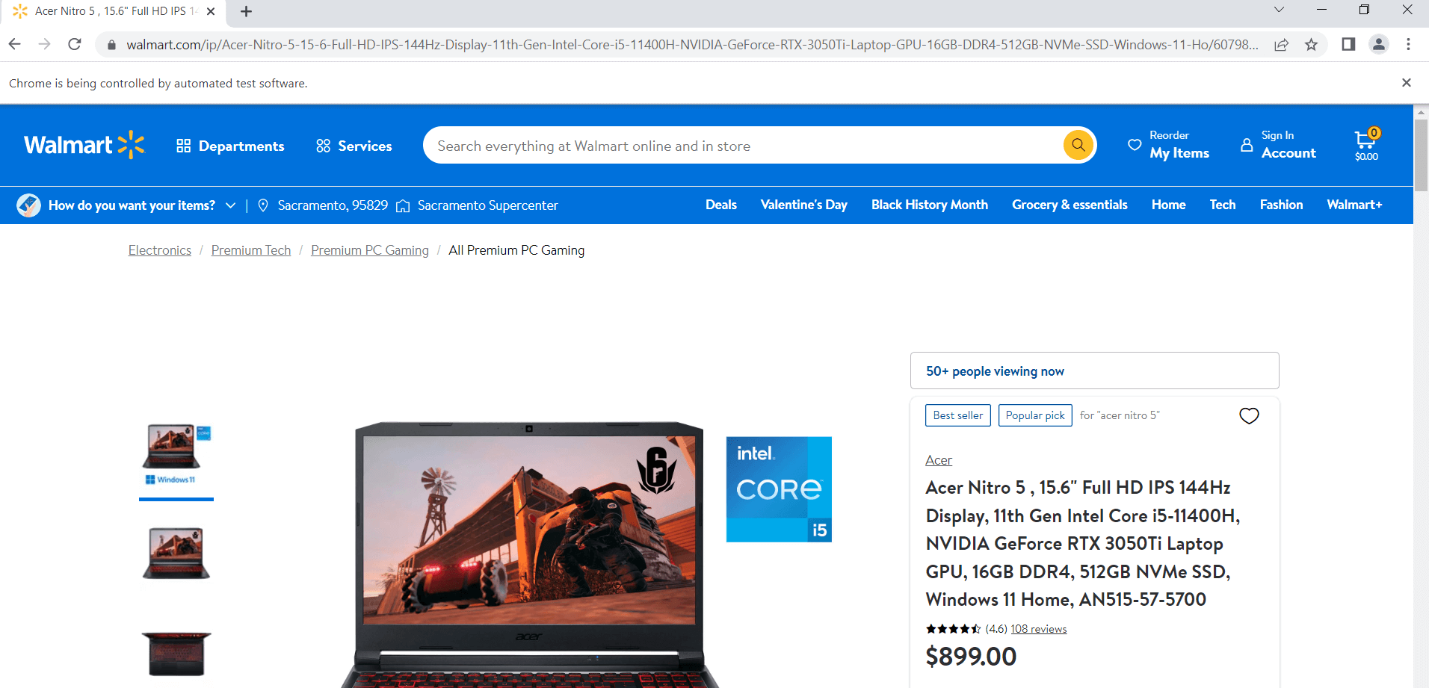The height and width of the screenshot is (688, 1429).
Task: Click the 'All Premium PC Gaming' breadcrumb text
Action: (x=516, y=250)
